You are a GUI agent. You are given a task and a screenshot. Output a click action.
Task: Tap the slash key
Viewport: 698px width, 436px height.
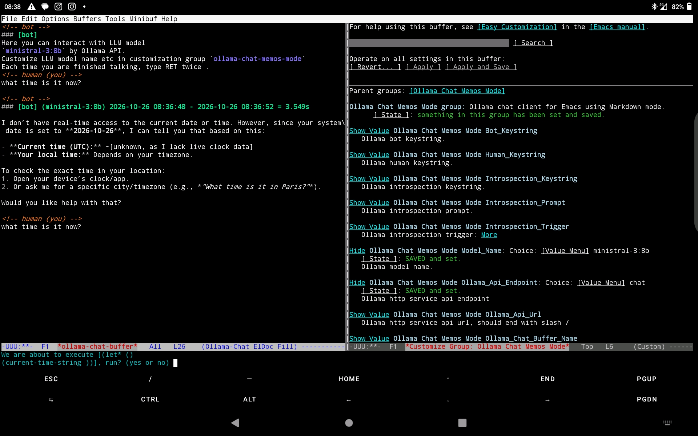click(x=150, y=379)
